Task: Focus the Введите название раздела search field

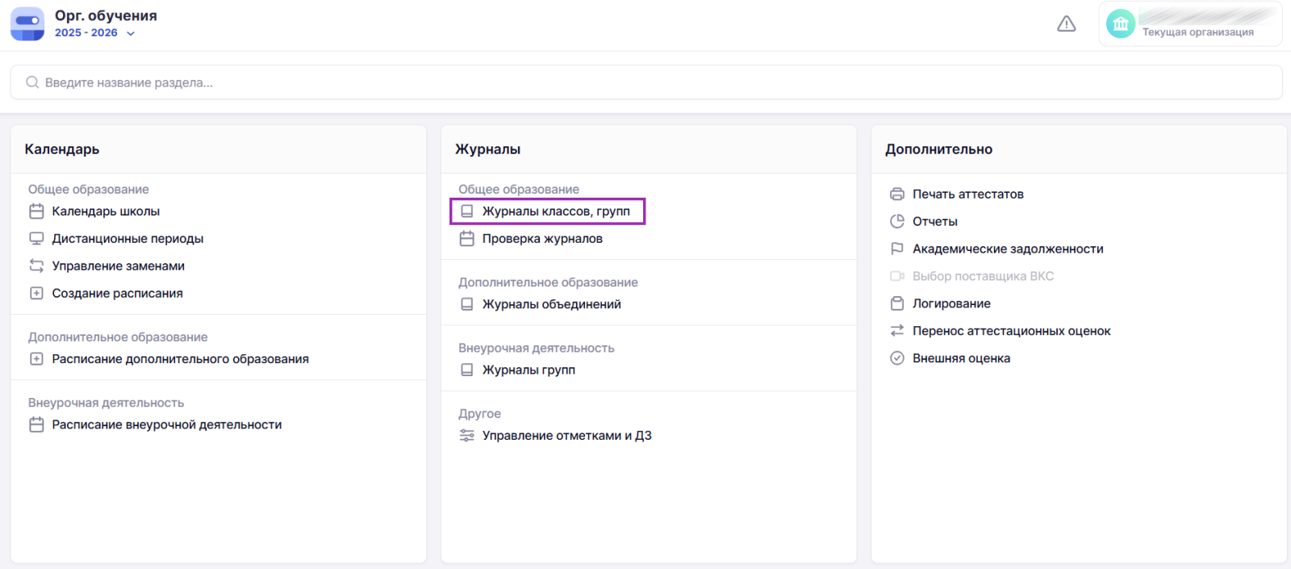Action: [646, 82]
